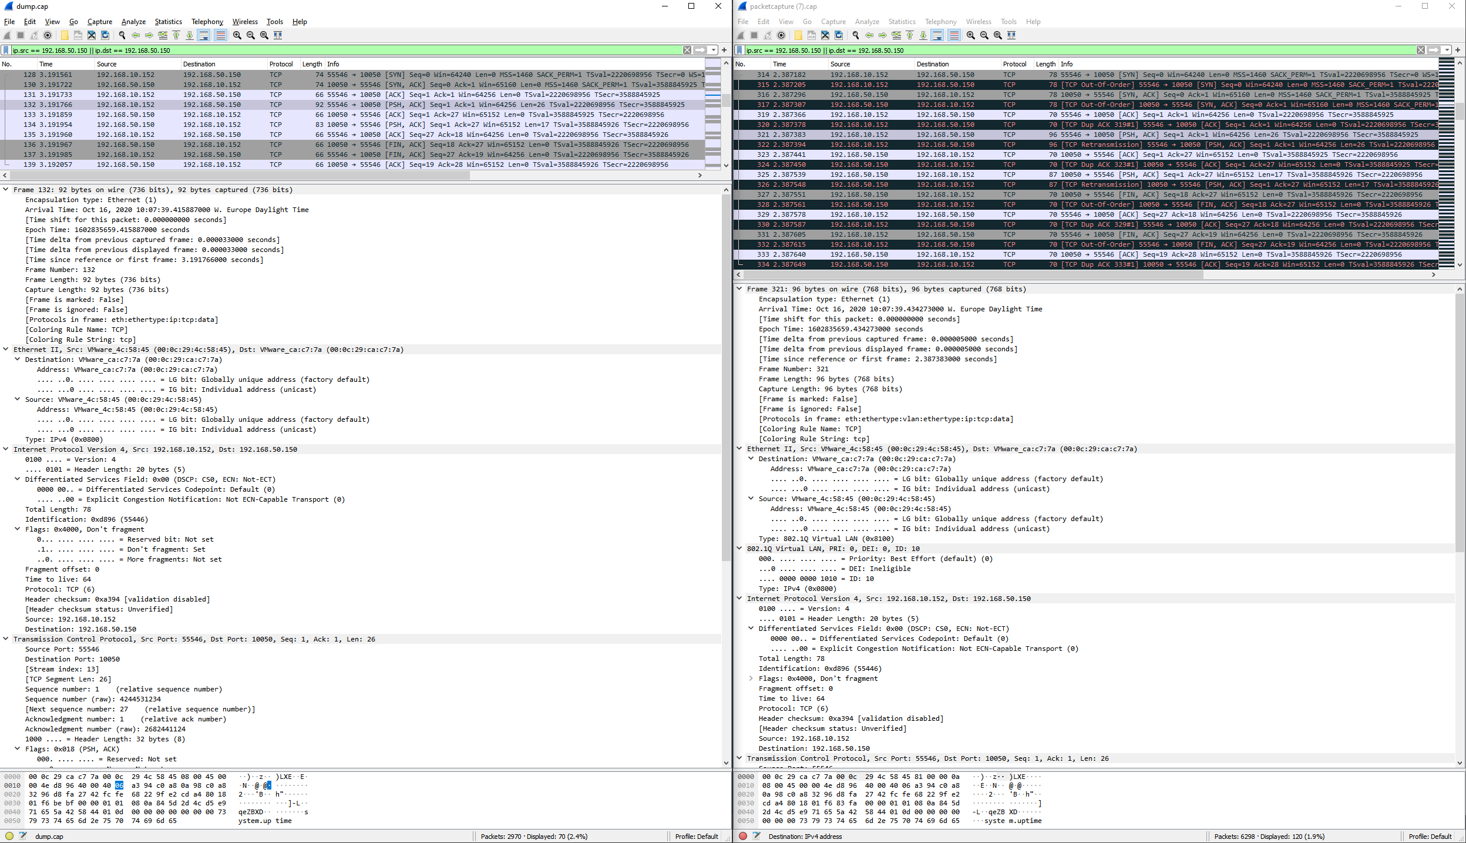Open the Wireless menu in packetcapture (7).cap
This screenshot has height=843, width=1466.
(979, 22)
